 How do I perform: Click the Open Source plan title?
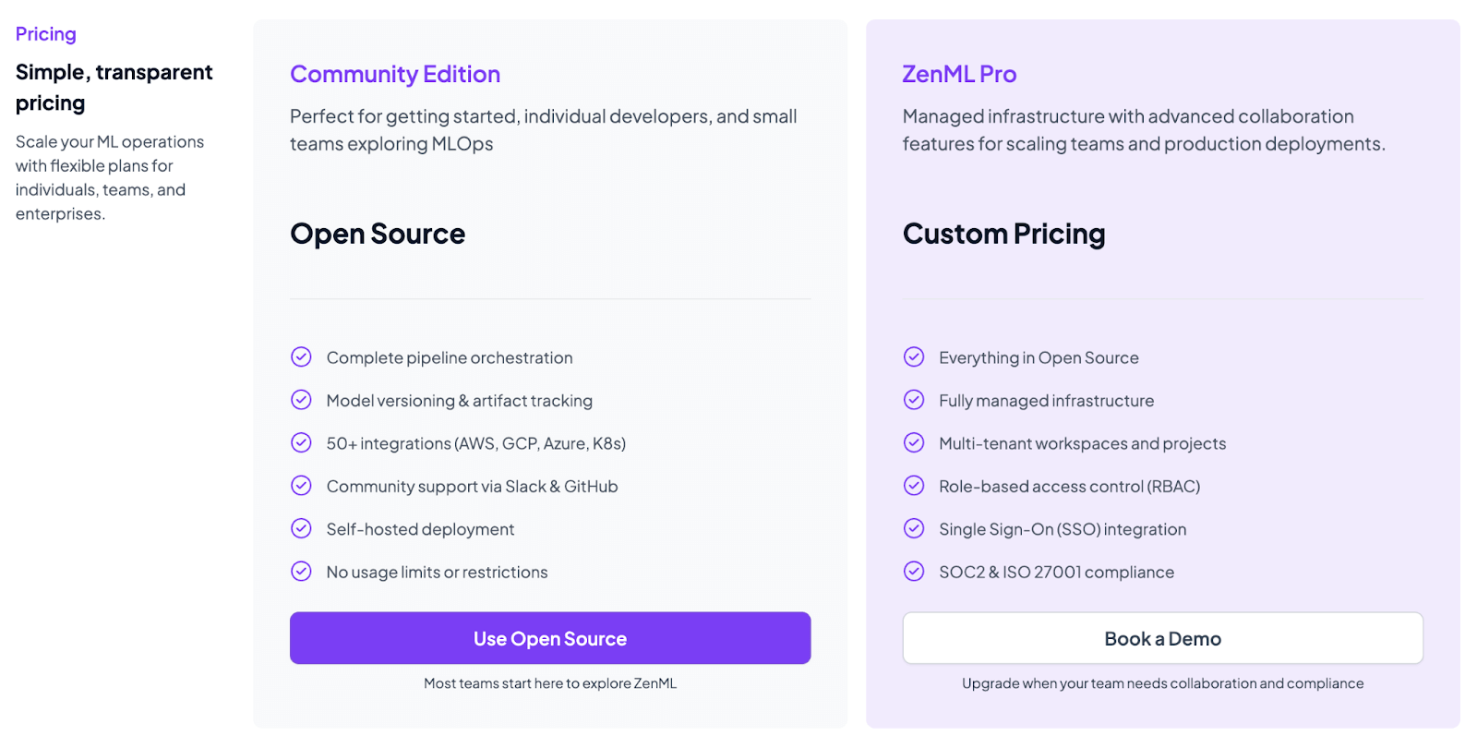[x=378, y=234]
